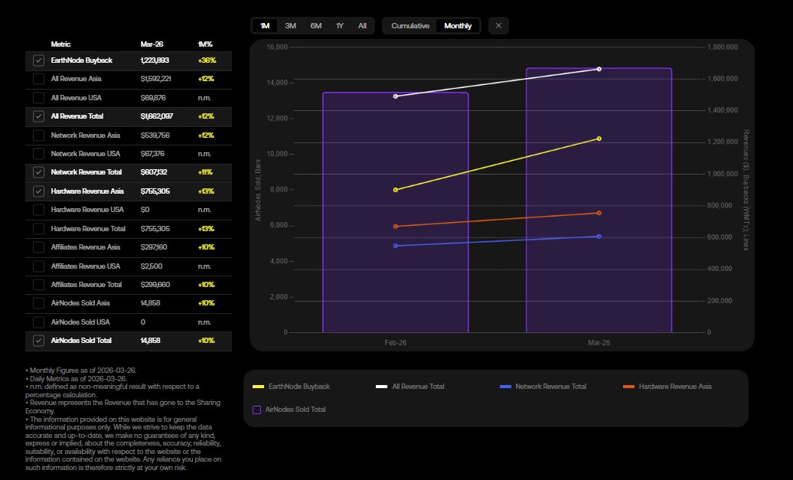The height and width of the screenshot is (480, 793).
Task: Click the white All Revenue point at Mar-26
Action: pyautogui.click(x=599, y=69)
